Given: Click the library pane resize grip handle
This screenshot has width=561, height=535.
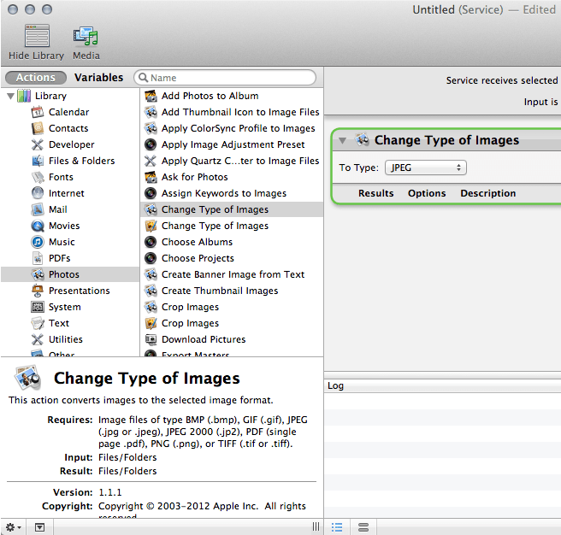Looking at the screenshot, I should coord(316,526).
